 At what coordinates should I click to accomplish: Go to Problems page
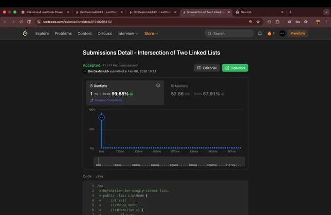coord(63,34)
